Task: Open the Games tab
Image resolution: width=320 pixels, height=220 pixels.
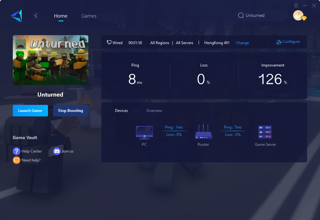Action: tap(89, 16)
